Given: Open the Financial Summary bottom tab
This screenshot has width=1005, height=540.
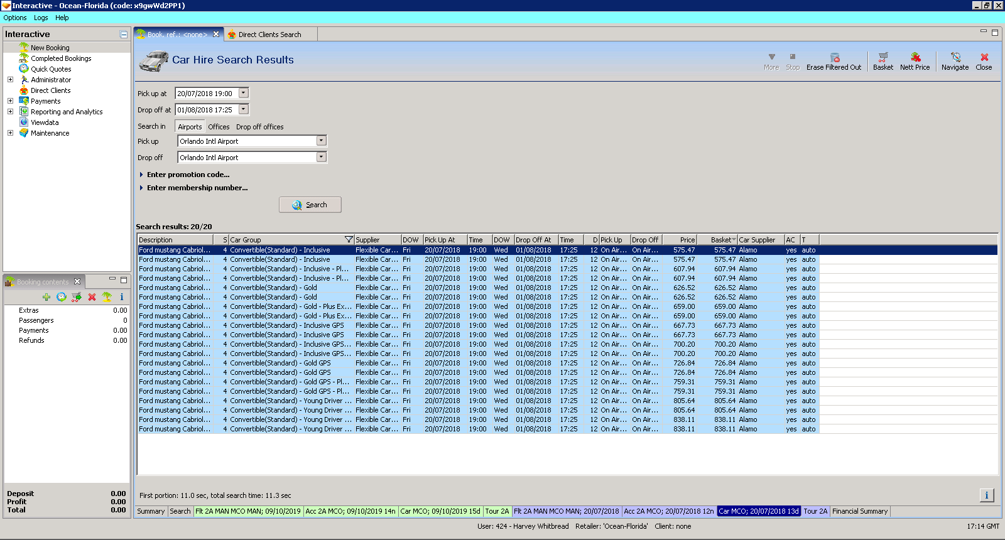Looking at the screenshot, I should (x=859, y=511).
